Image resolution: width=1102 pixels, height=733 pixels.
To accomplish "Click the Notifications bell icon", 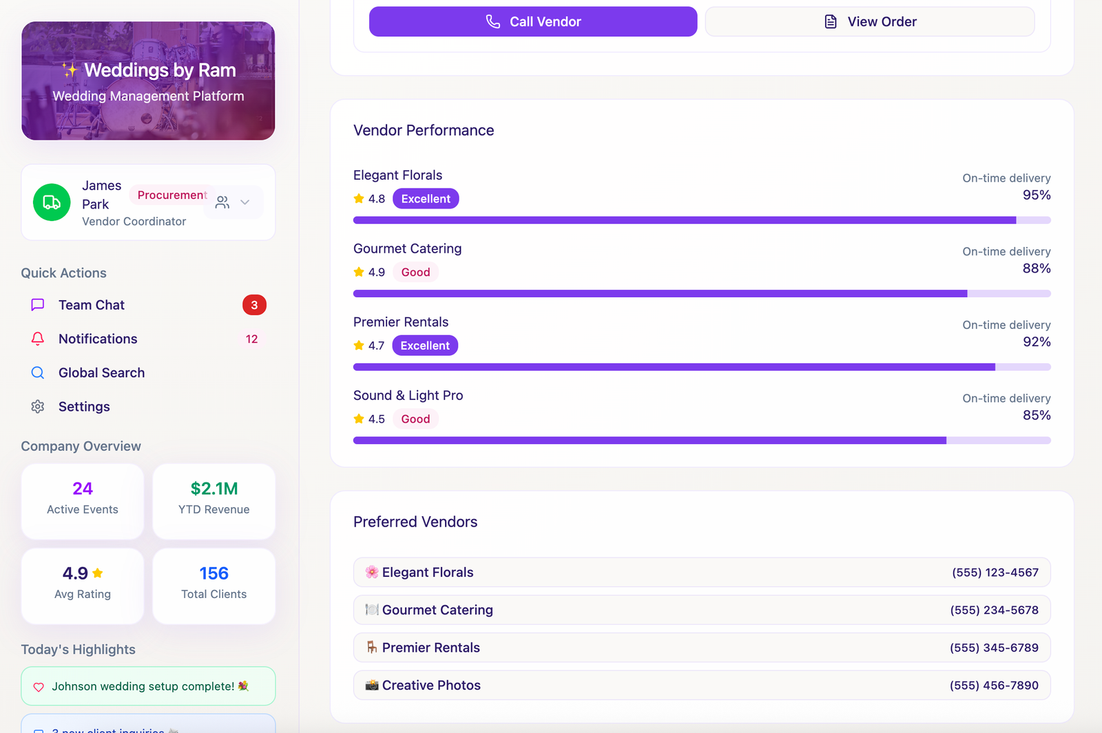I will click(38, 339).
